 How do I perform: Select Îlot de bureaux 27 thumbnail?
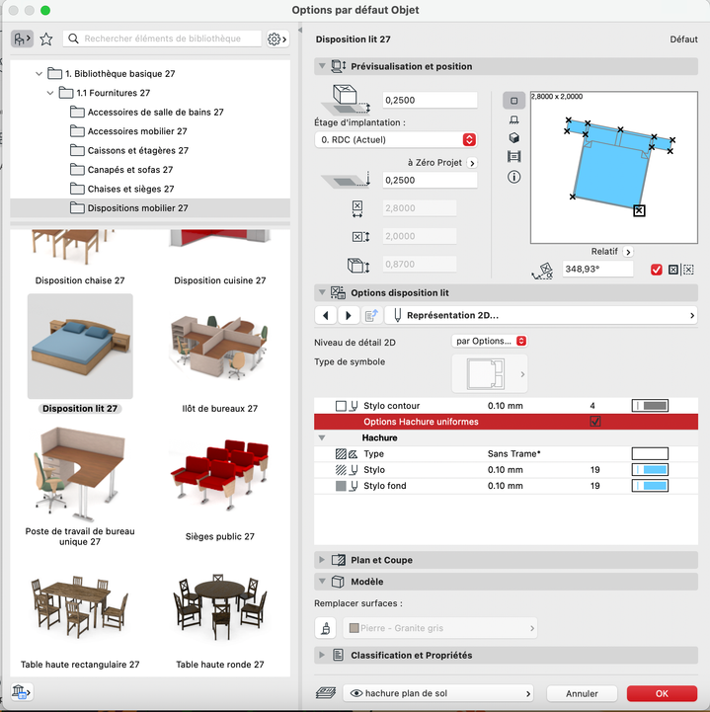tap(220, 346)
